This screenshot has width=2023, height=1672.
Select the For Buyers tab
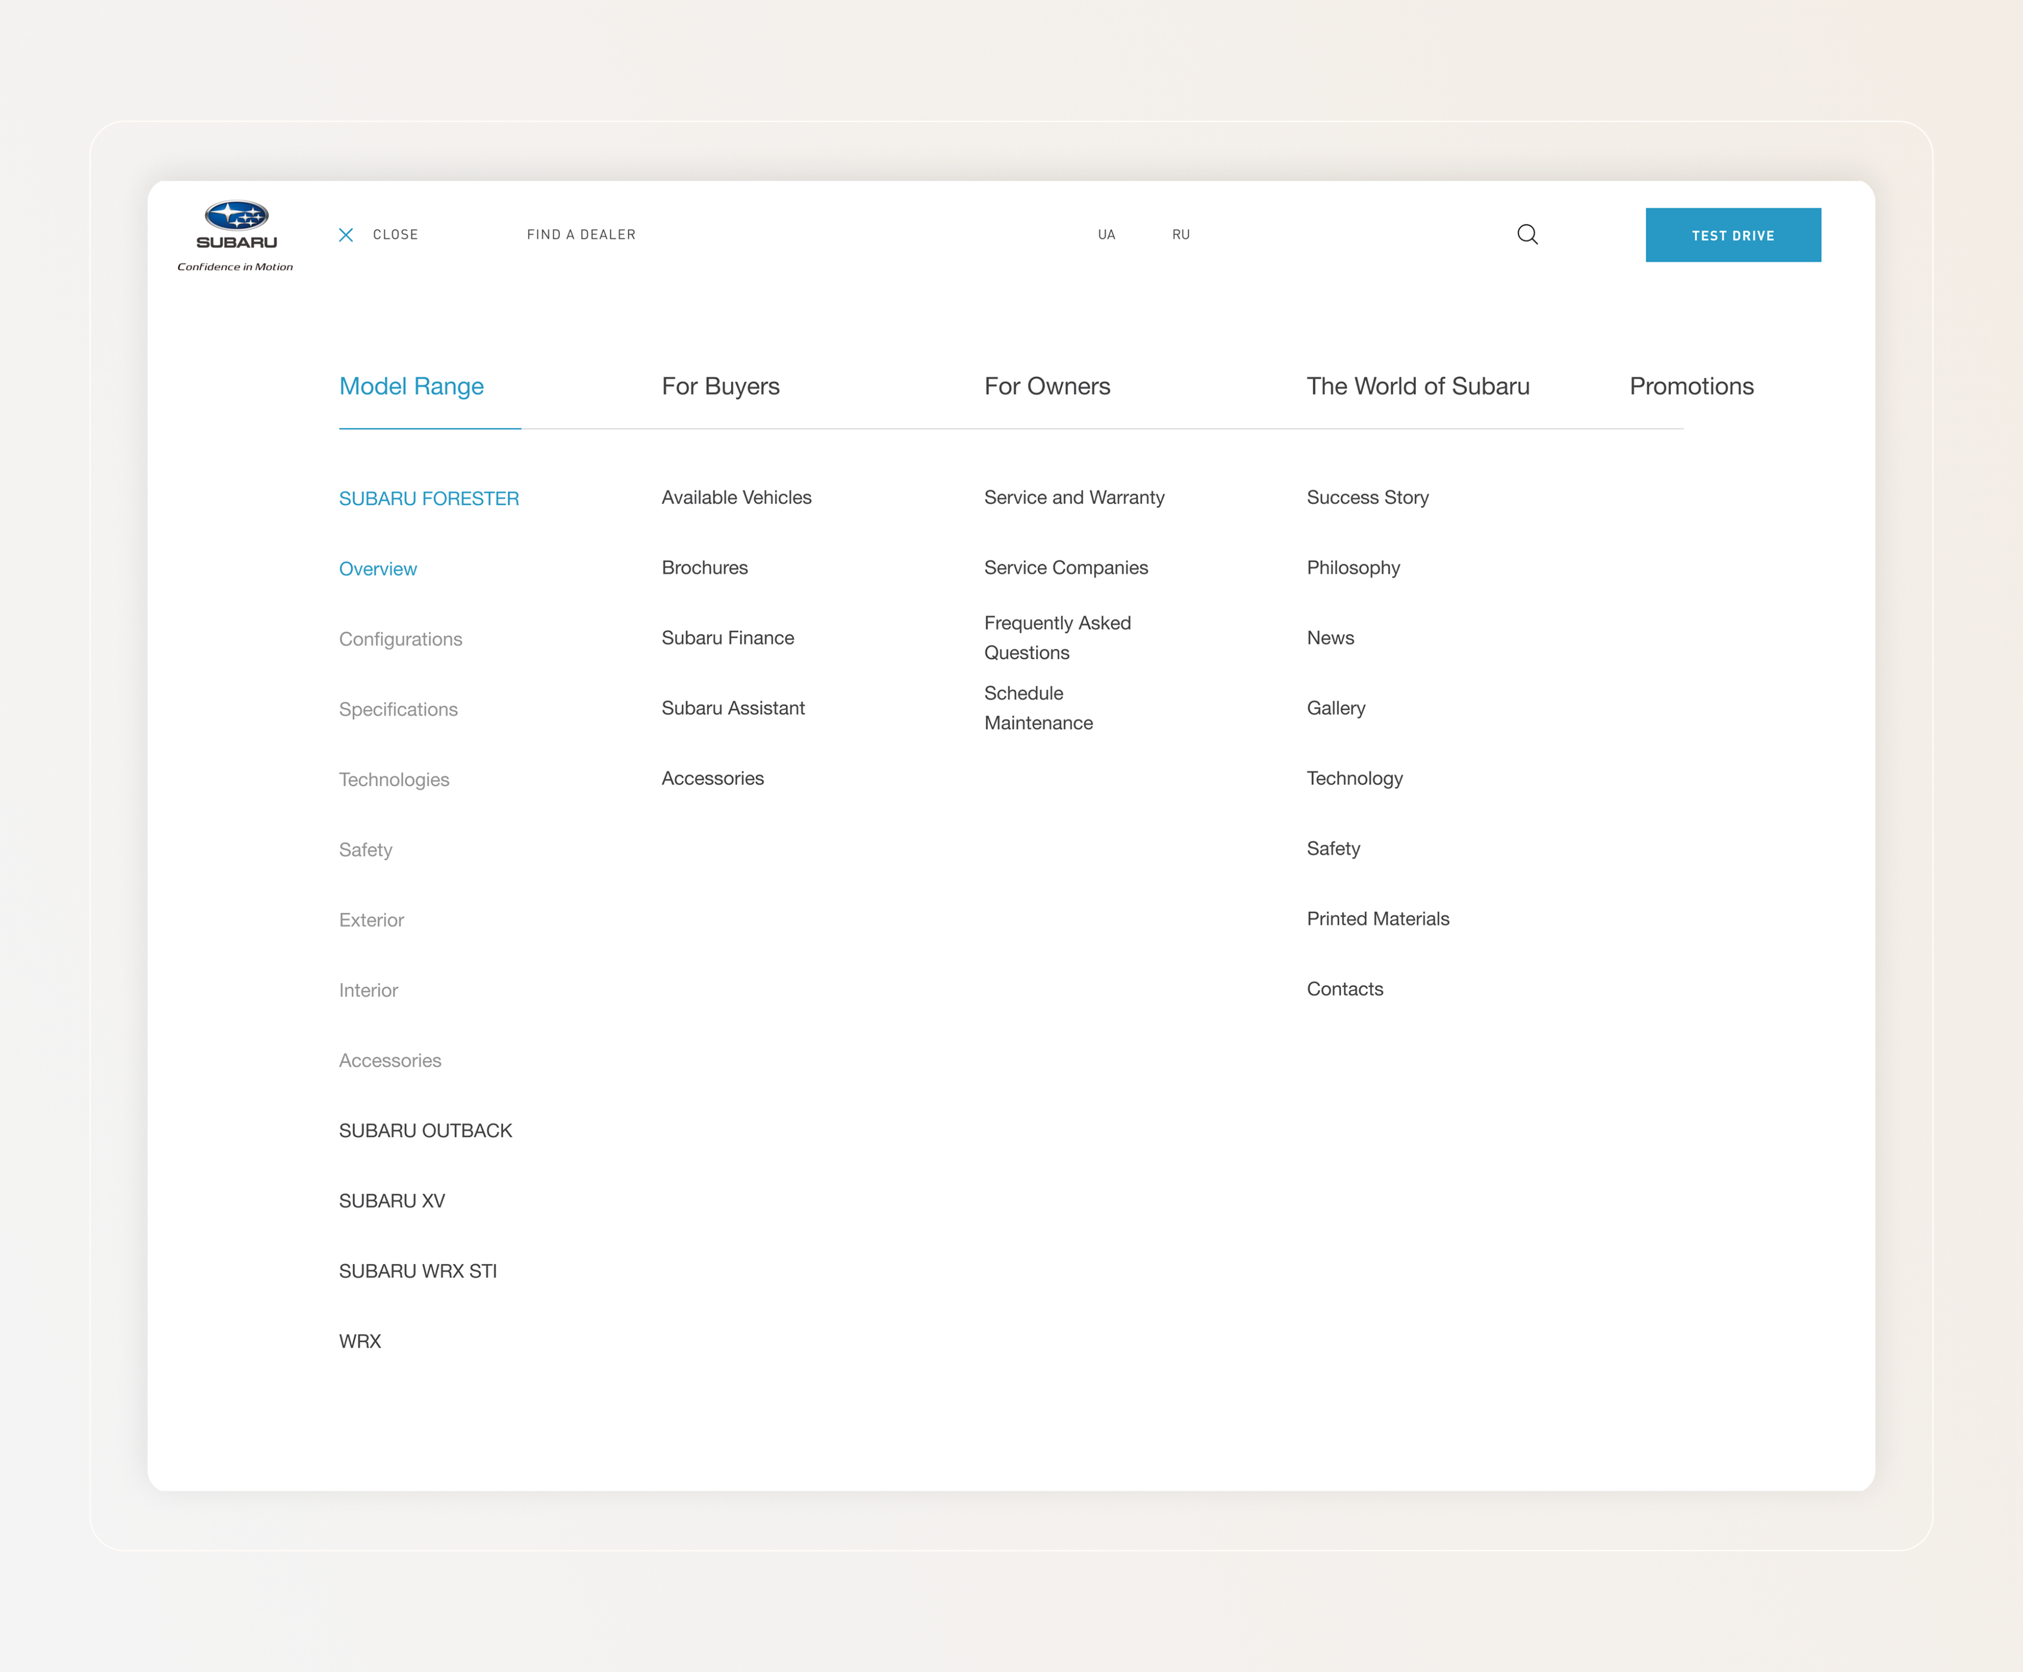tap(720, 386)
